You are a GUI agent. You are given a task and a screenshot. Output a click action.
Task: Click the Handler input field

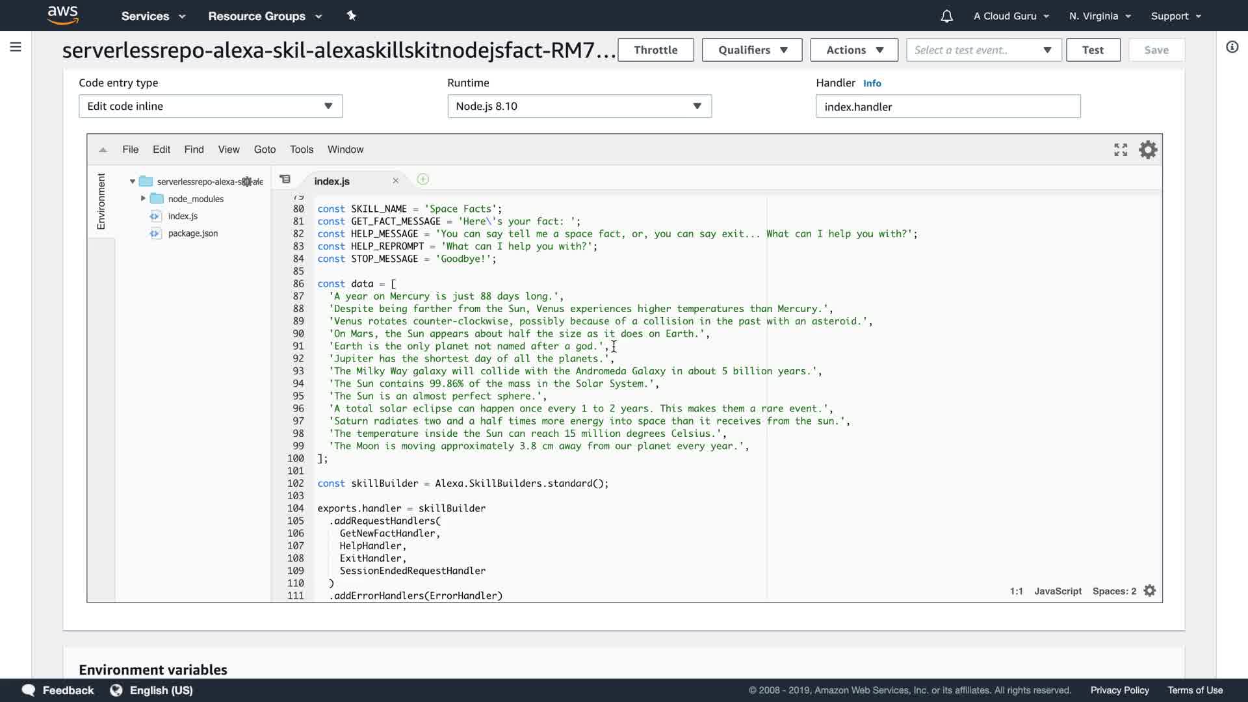(x=948, y=107)
